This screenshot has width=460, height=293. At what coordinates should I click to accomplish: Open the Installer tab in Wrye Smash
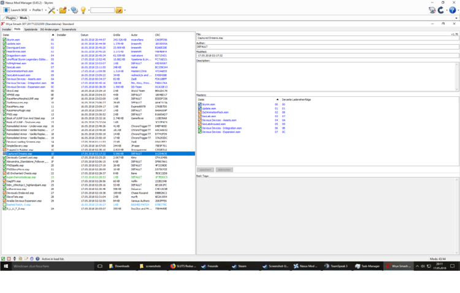[x=7, y=29]
